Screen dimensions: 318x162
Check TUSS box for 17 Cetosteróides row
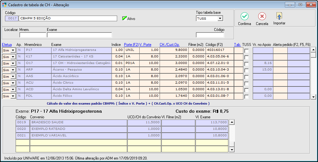coord(246,57)
